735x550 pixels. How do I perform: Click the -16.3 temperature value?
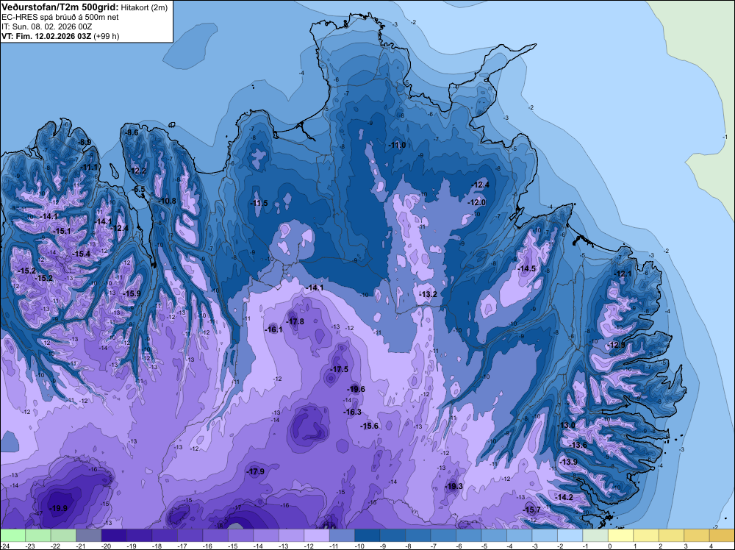click(x=353, y=413)
